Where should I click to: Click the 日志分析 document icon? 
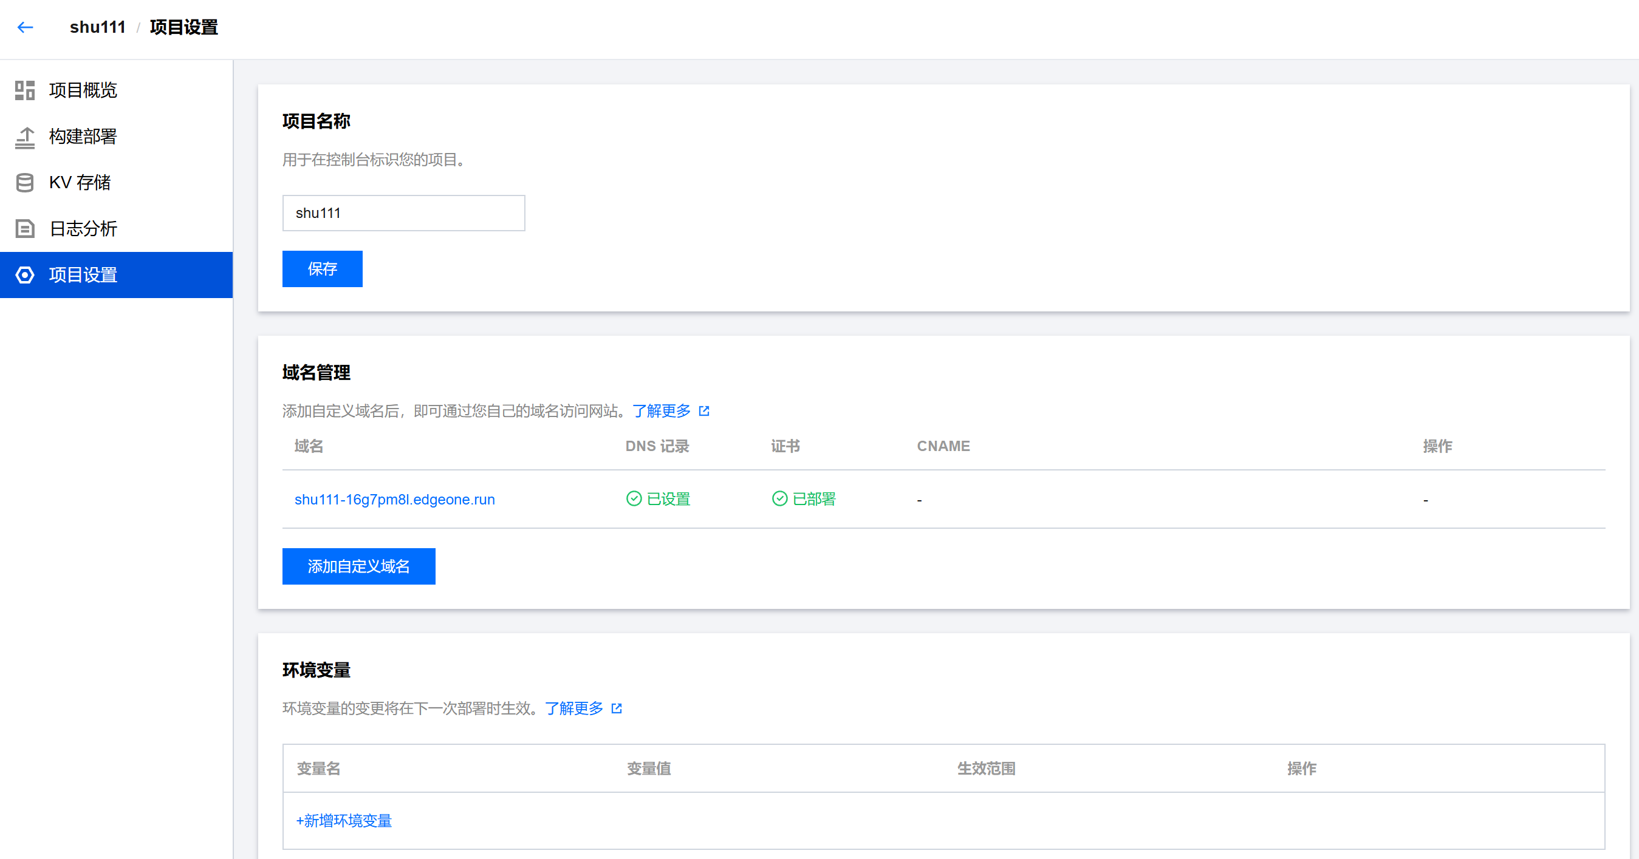click(25, 229)
